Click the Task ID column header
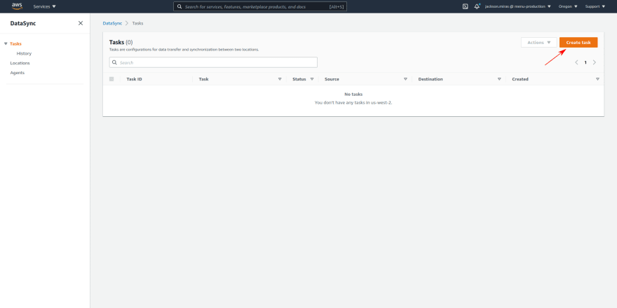Image resolution: width=617 pixels, height=308 pixels. click(x=134, y=79)
